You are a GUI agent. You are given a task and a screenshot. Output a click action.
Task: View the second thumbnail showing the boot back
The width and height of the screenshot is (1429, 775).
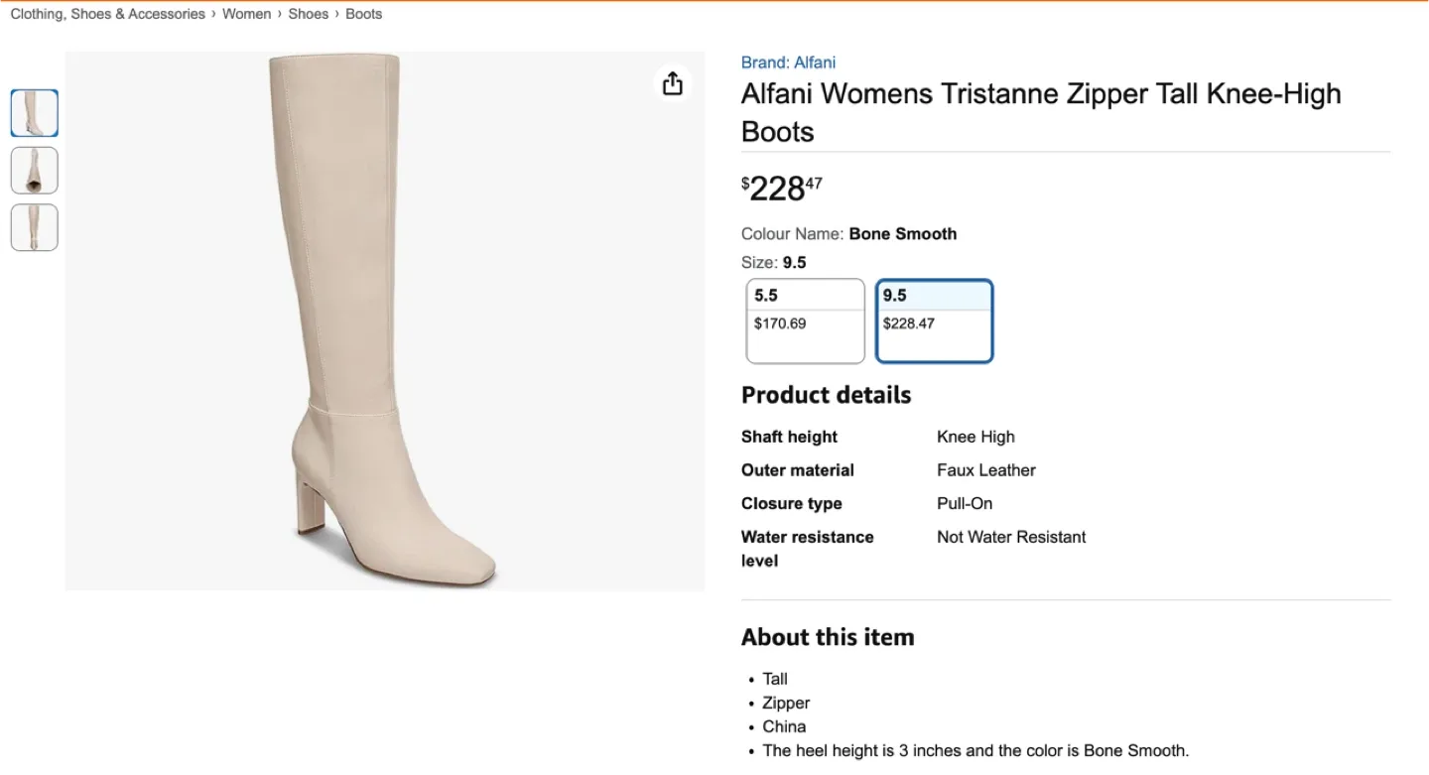coord(34,170)
